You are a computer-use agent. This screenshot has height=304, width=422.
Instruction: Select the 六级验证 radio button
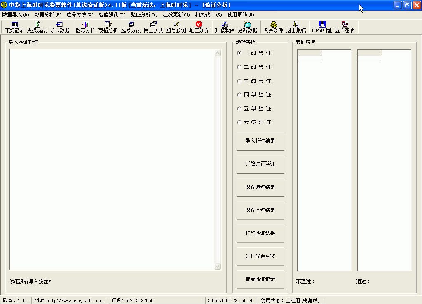239,122
